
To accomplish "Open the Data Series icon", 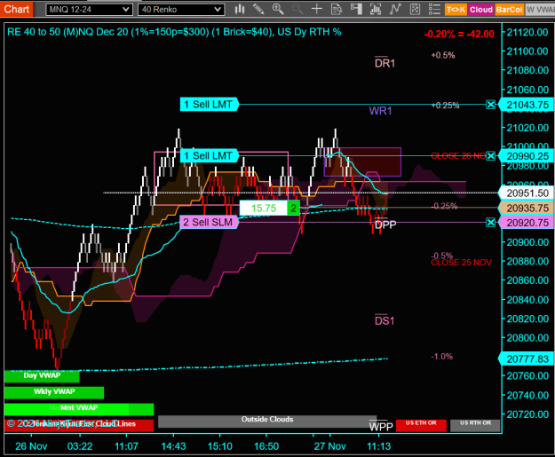I will pos(376,9).
